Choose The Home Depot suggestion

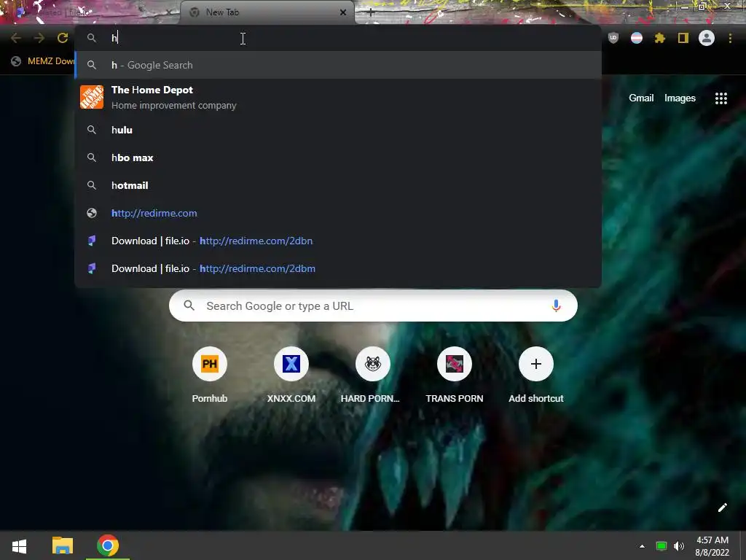[338, 97]
